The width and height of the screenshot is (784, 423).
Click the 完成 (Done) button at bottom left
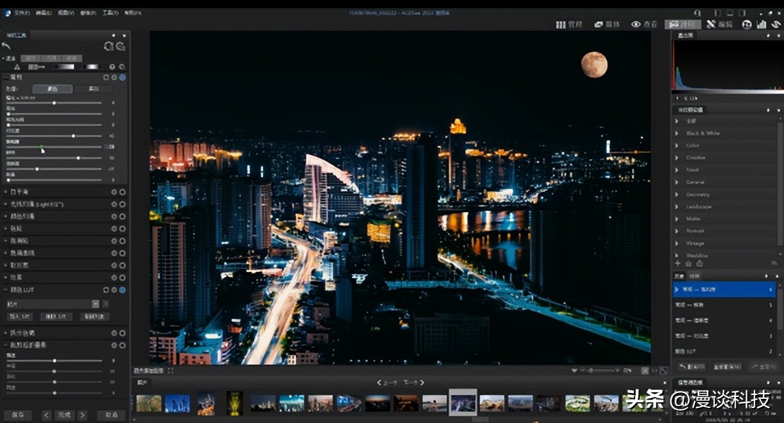pyautogui.click(x=64, y=414)
